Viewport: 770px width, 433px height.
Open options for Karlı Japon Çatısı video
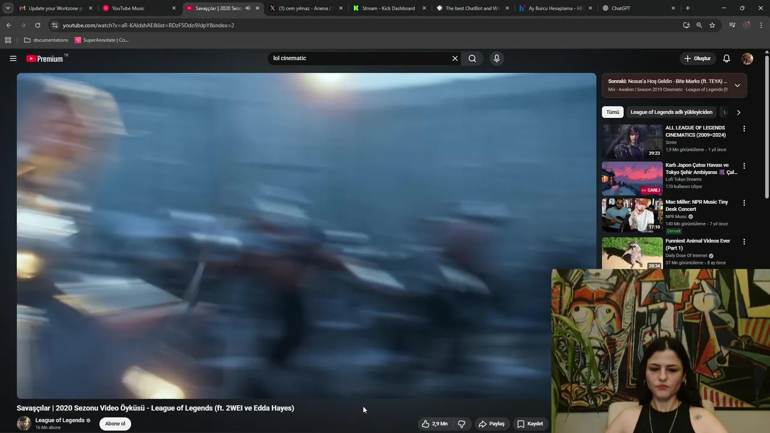coord(744,166)
